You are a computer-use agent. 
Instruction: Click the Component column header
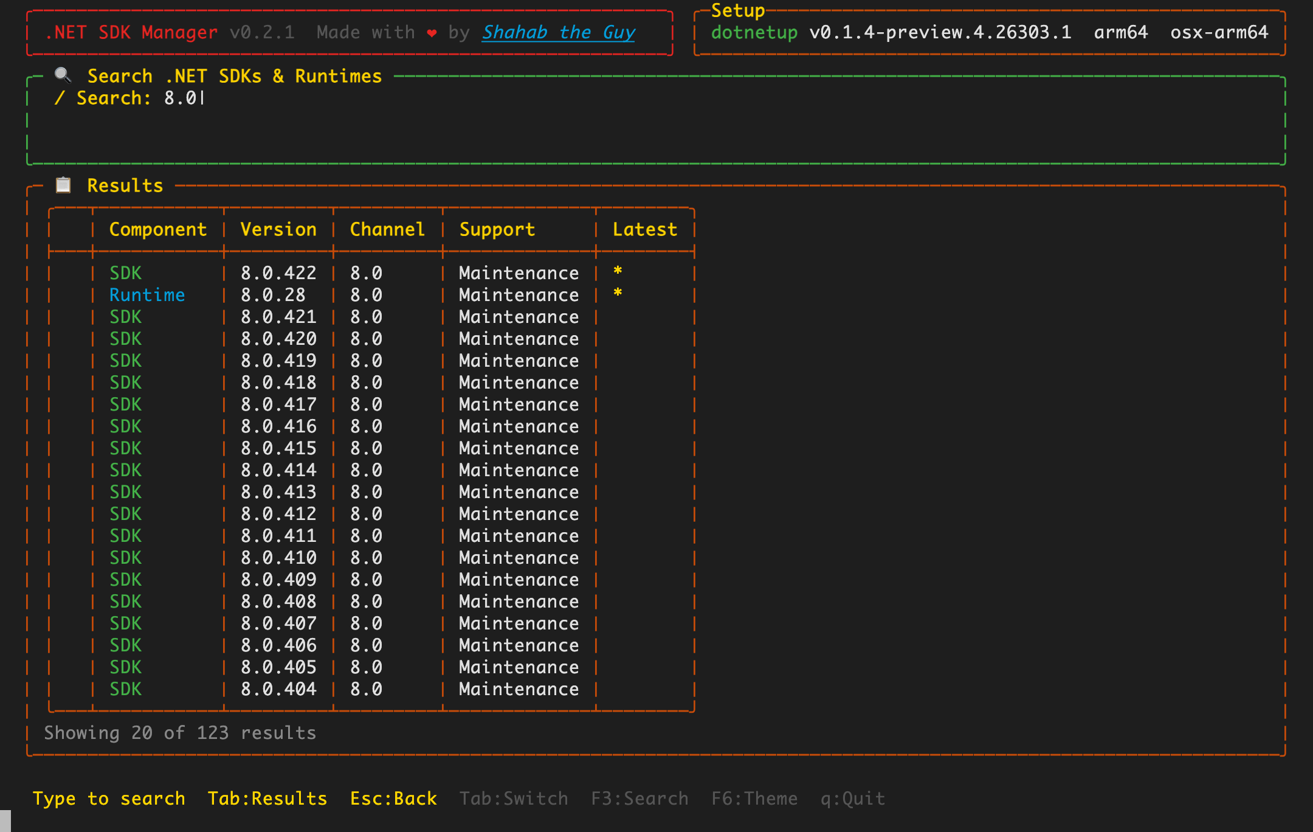coord(158,229)
